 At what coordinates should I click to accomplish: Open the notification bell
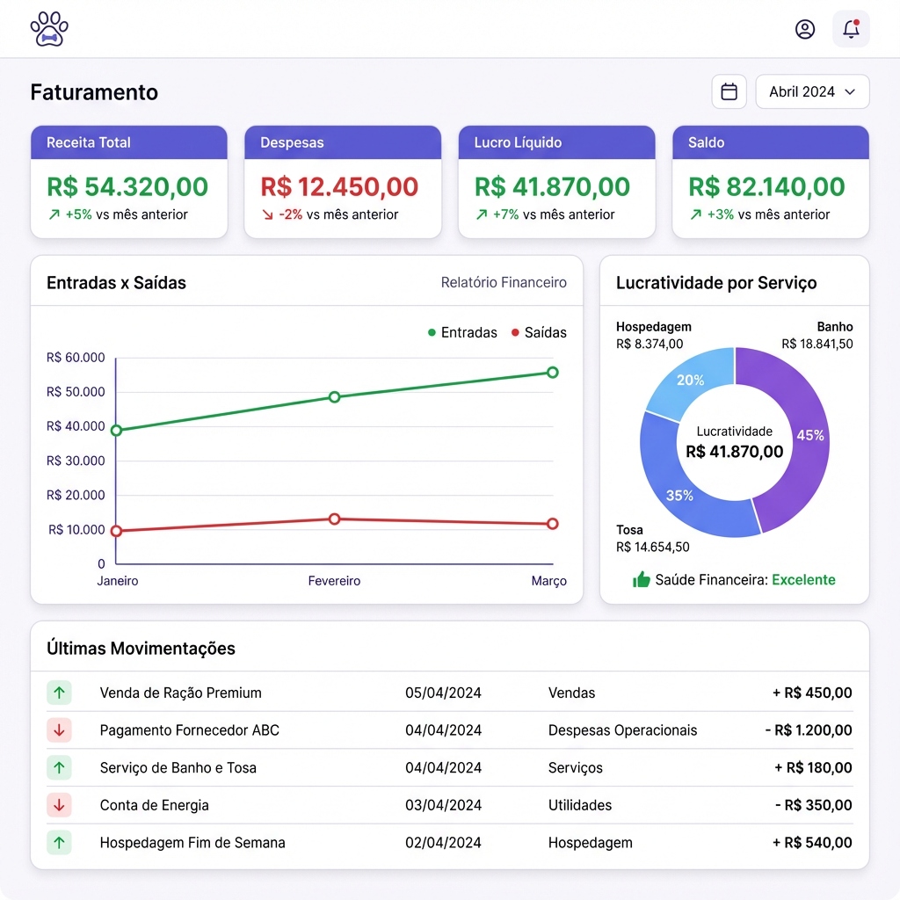850,29
